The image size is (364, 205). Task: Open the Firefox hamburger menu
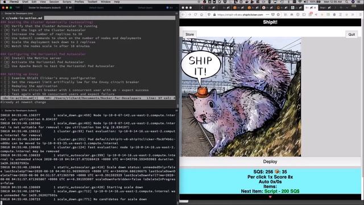click(360, 15)
